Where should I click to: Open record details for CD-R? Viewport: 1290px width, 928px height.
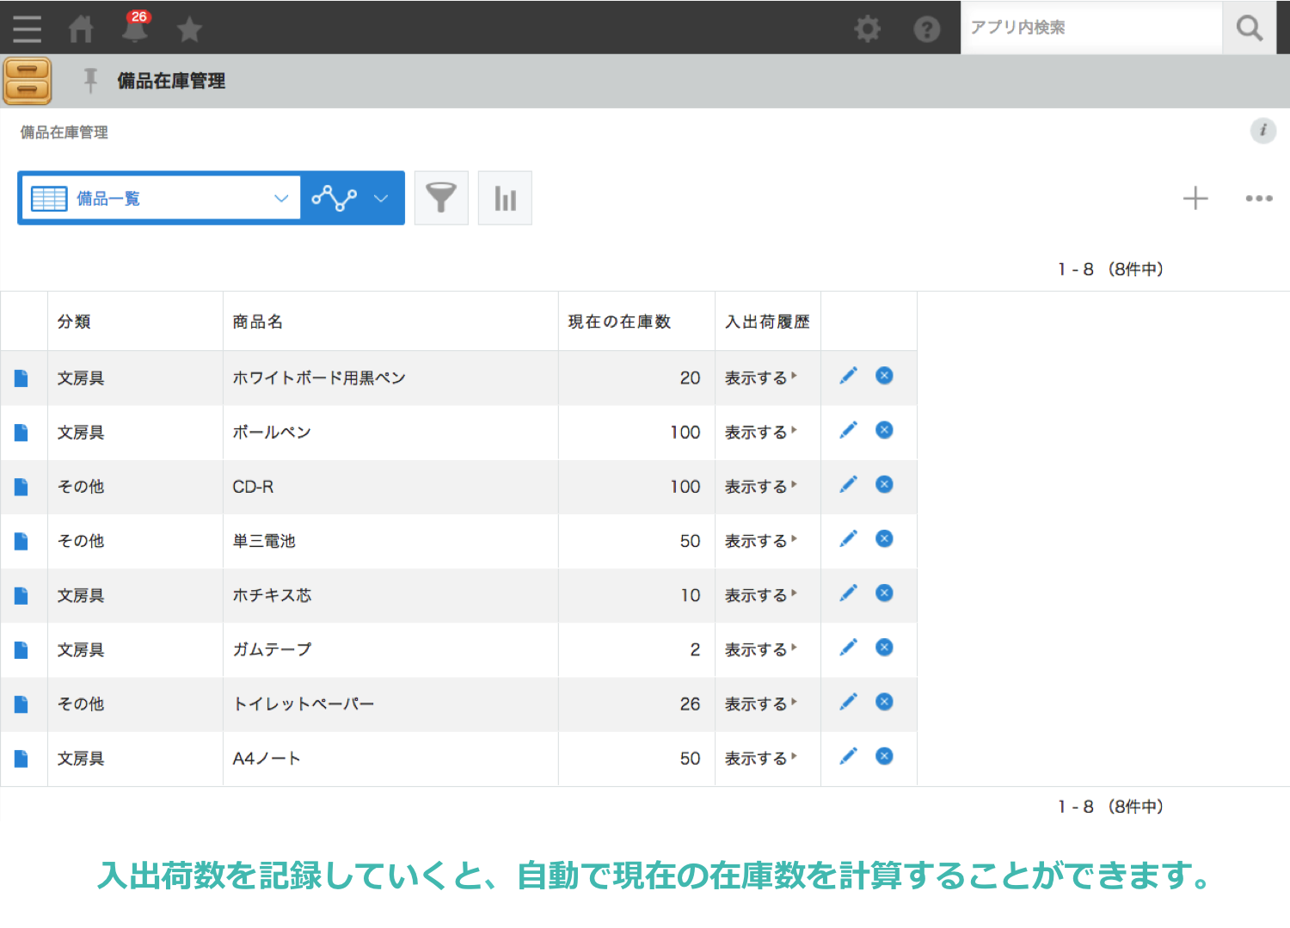pos(21,487)
